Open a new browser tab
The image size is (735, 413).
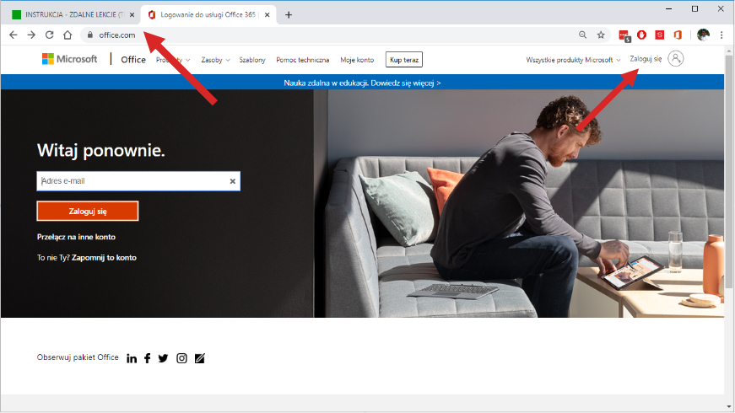click(x=289, y=15)
